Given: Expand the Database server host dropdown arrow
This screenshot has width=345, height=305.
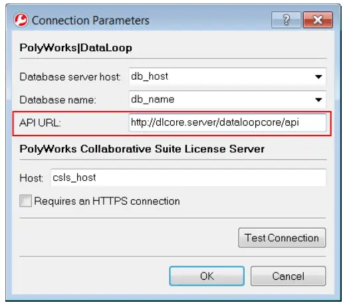Looking at the screenshot, I should tap(318, 77).
